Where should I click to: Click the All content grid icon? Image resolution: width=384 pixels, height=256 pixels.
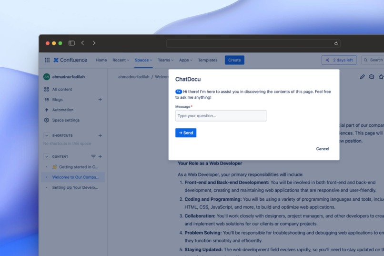coord(47,90)
